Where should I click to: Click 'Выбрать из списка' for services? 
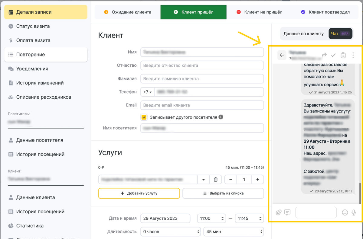(223, 193)
